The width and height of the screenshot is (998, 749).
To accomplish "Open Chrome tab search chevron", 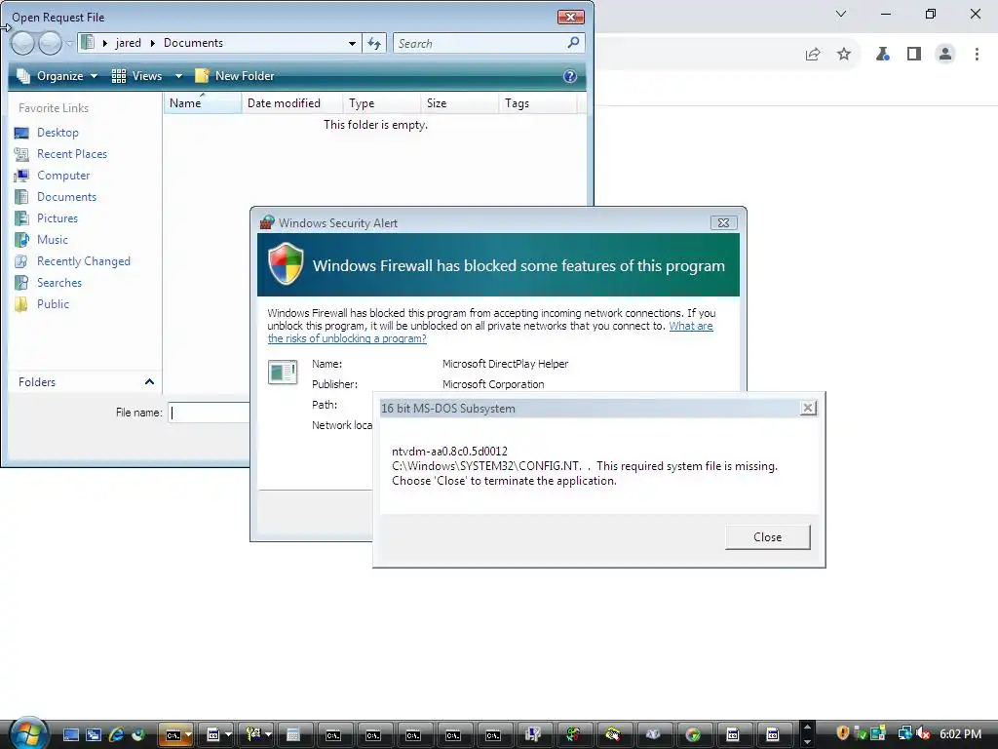I will [841, 14].
